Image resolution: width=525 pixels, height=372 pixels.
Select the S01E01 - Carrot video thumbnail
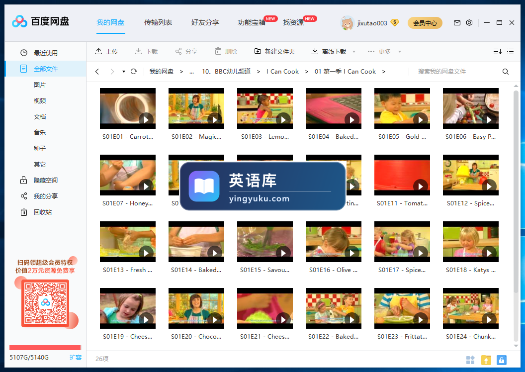click(128, 108)
